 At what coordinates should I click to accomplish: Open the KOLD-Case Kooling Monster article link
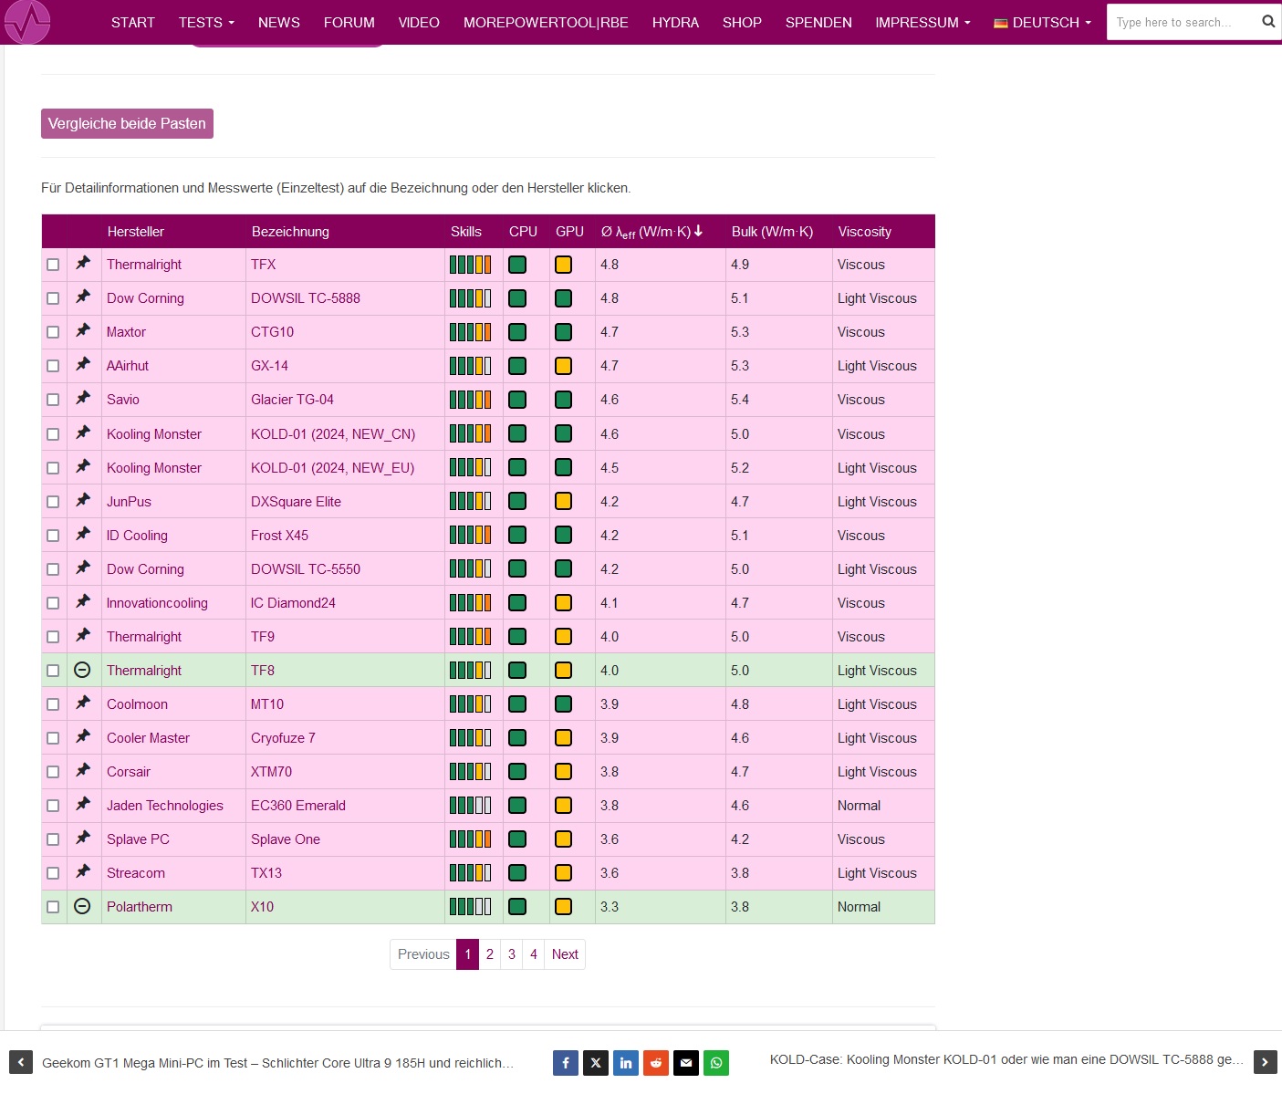pos(1006,1059)
